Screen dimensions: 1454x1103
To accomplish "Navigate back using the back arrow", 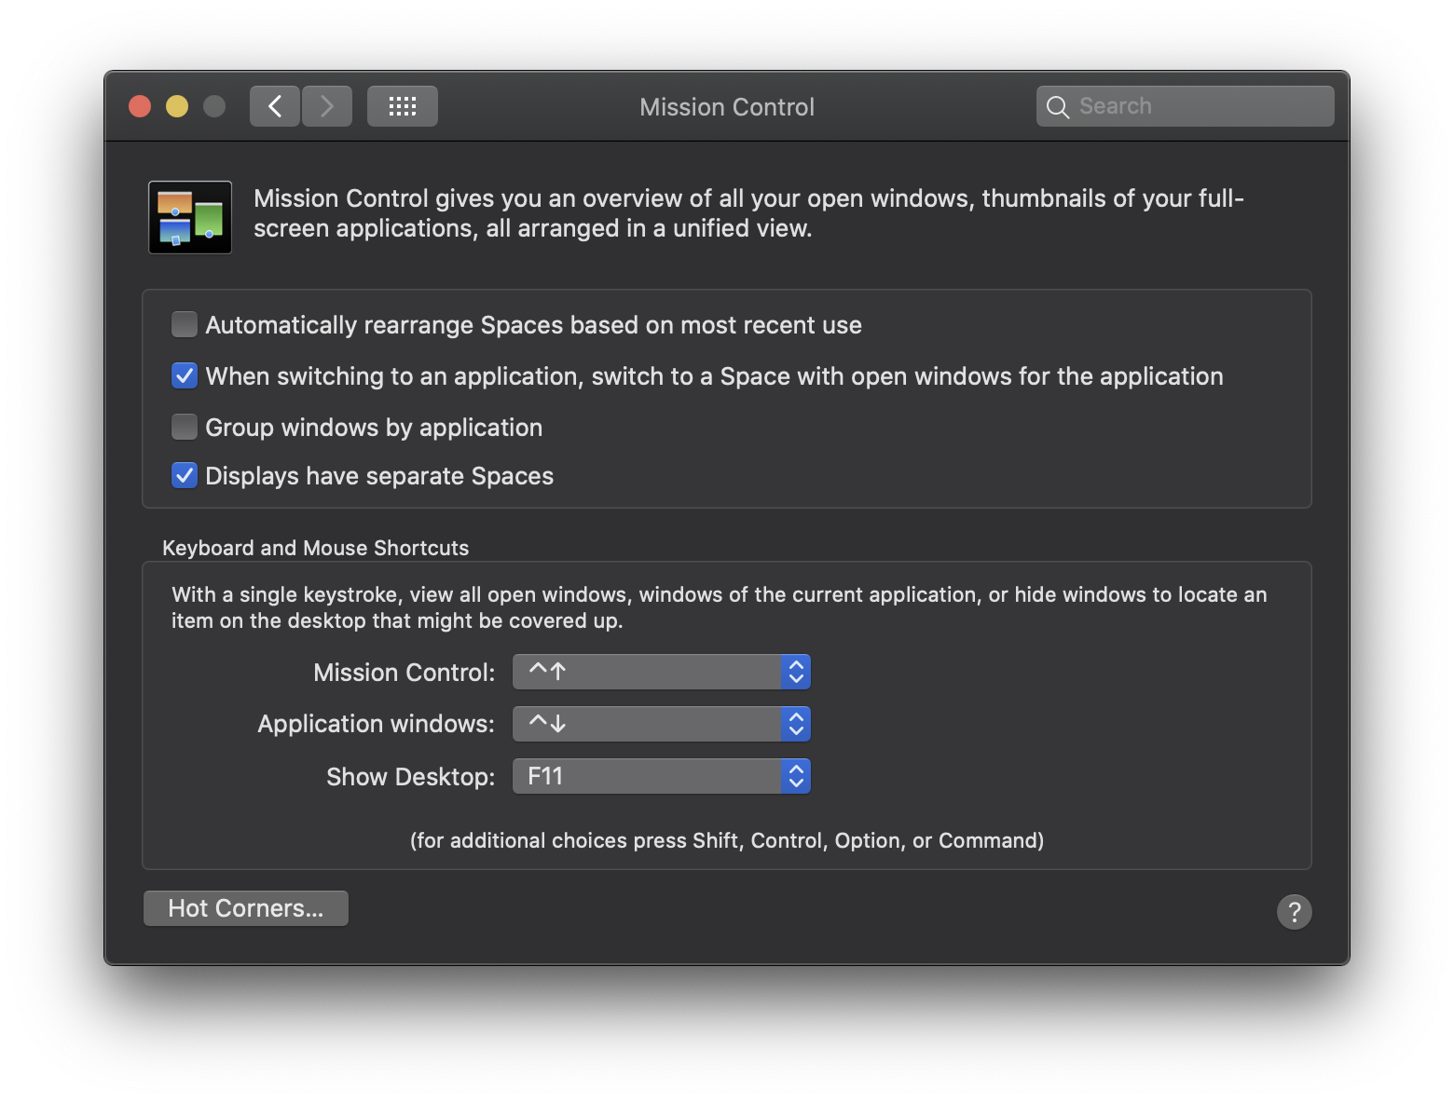I will pyautogui.click(x=274, y=105).
